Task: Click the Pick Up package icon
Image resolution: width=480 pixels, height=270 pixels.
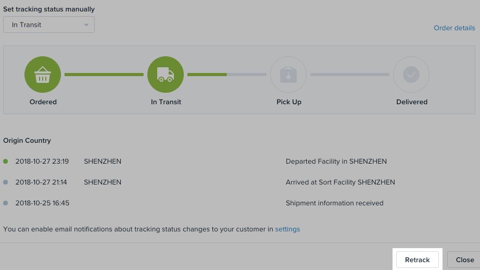Action: (288, 75)
